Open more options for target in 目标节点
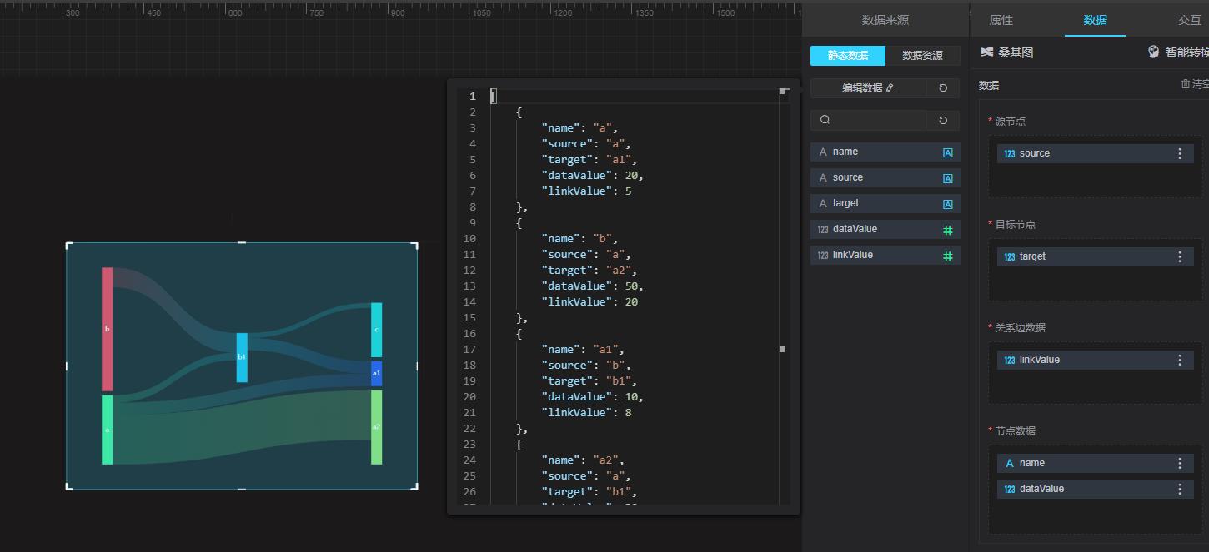This screenshot has width=1209, height=552. (1180, 256)
